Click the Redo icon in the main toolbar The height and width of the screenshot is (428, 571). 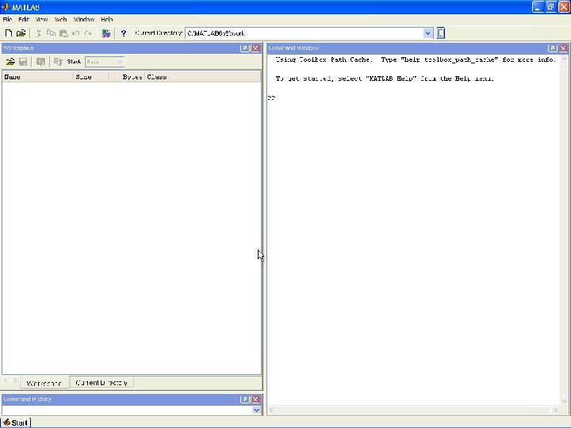(88, 33)
